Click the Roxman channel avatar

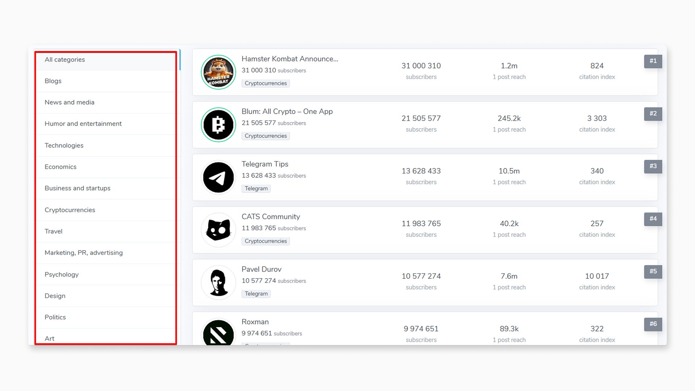click(x=218, y=333)
